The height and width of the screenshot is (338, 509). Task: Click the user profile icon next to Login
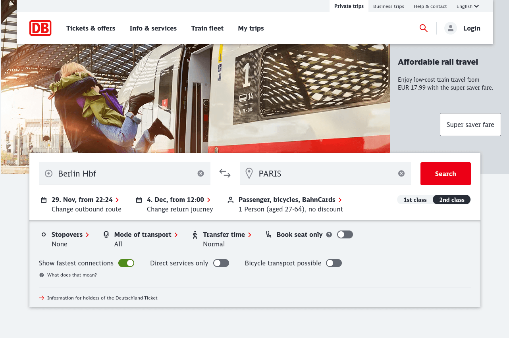coord(451,28)
